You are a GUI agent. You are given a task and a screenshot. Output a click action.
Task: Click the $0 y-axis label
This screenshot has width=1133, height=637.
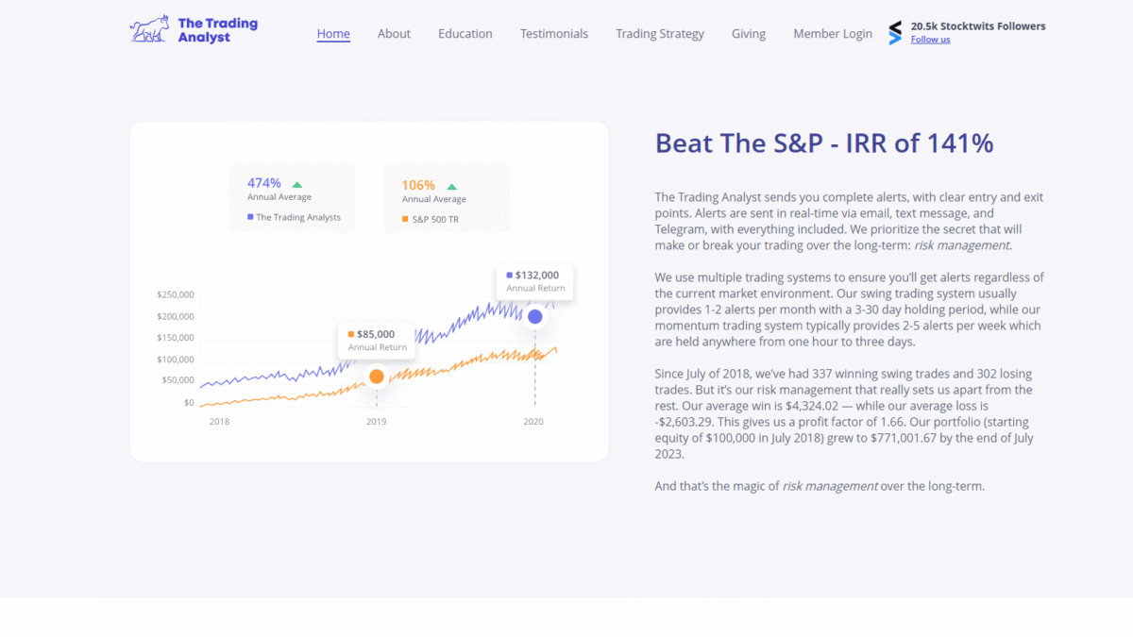[189, 403]
